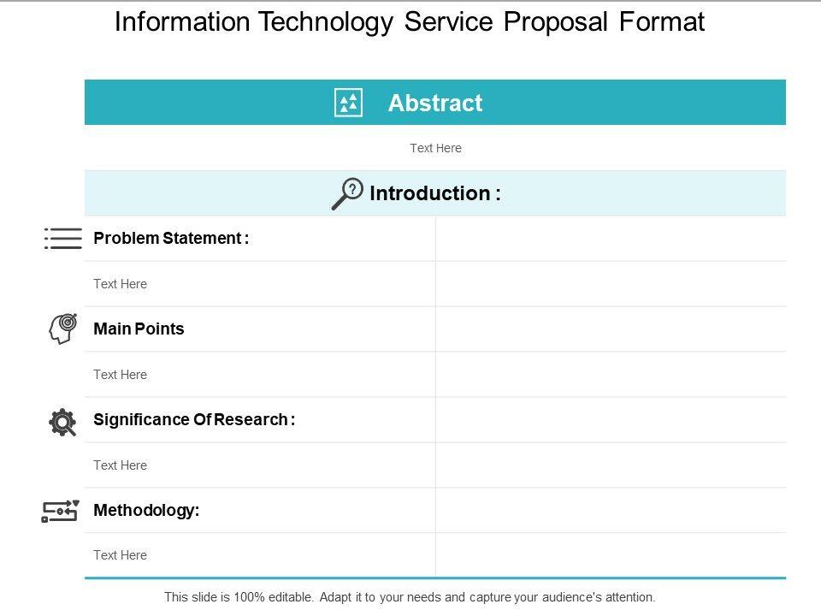Click the "Text Here" placeholder under Abstract
This screenshot has width=821, height=616.
[x=435, y=148]
